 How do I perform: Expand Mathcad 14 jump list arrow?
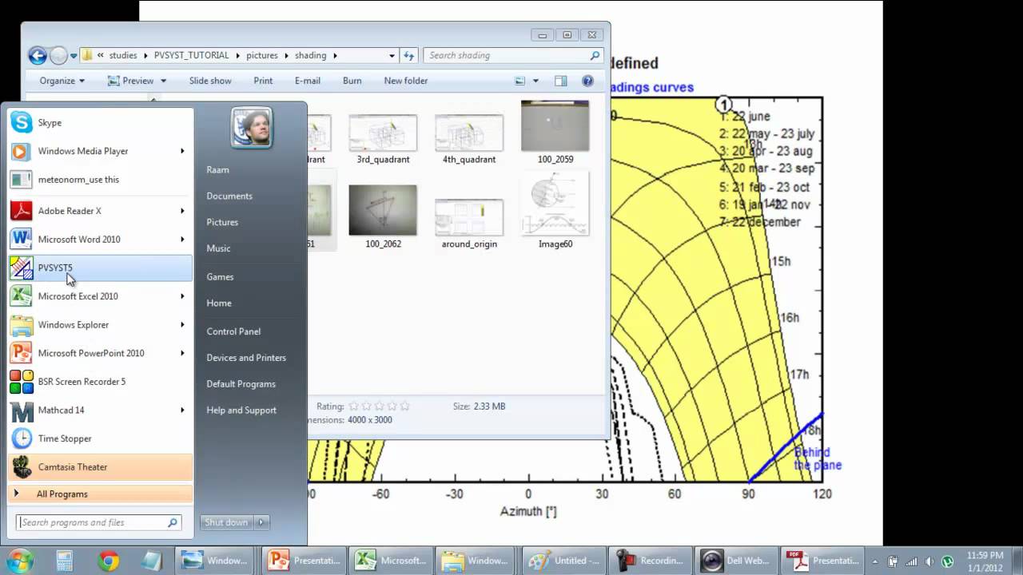[x=182, y=410]
